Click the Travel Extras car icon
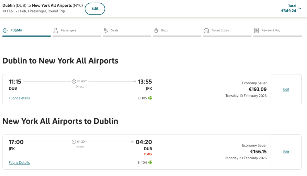This screenshot has width=307, height=176. 206,30
